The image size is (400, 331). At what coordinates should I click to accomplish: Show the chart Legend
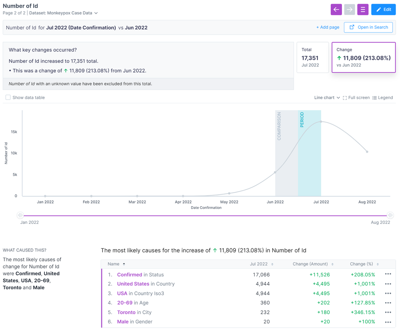tap(382, 98)
